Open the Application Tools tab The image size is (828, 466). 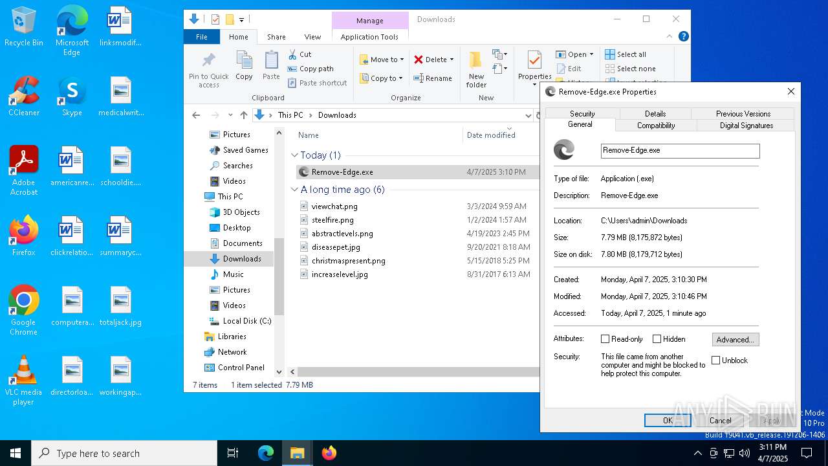(369, 37)
